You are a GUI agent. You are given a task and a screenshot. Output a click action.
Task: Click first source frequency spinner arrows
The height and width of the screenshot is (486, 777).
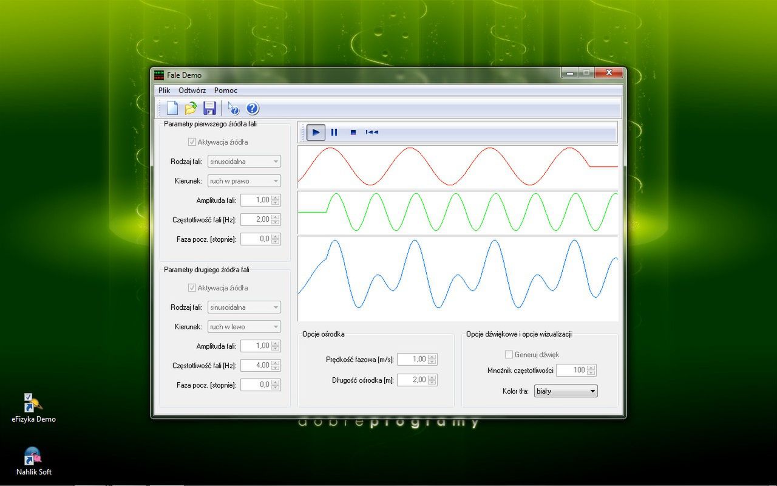pos(276,219)
